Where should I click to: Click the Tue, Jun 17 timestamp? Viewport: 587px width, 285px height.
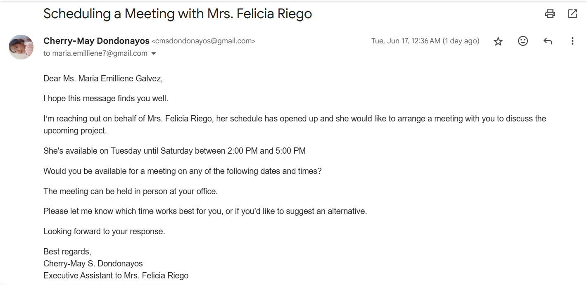[425, 41]
